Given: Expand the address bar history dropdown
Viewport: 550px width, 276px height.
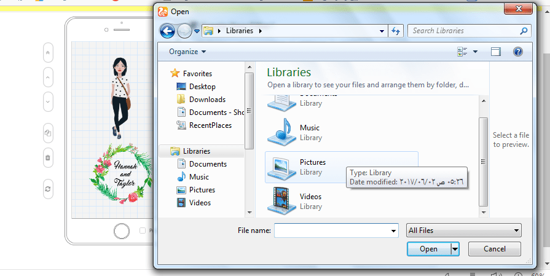Looking at the screenshot, I should point(382,31).
